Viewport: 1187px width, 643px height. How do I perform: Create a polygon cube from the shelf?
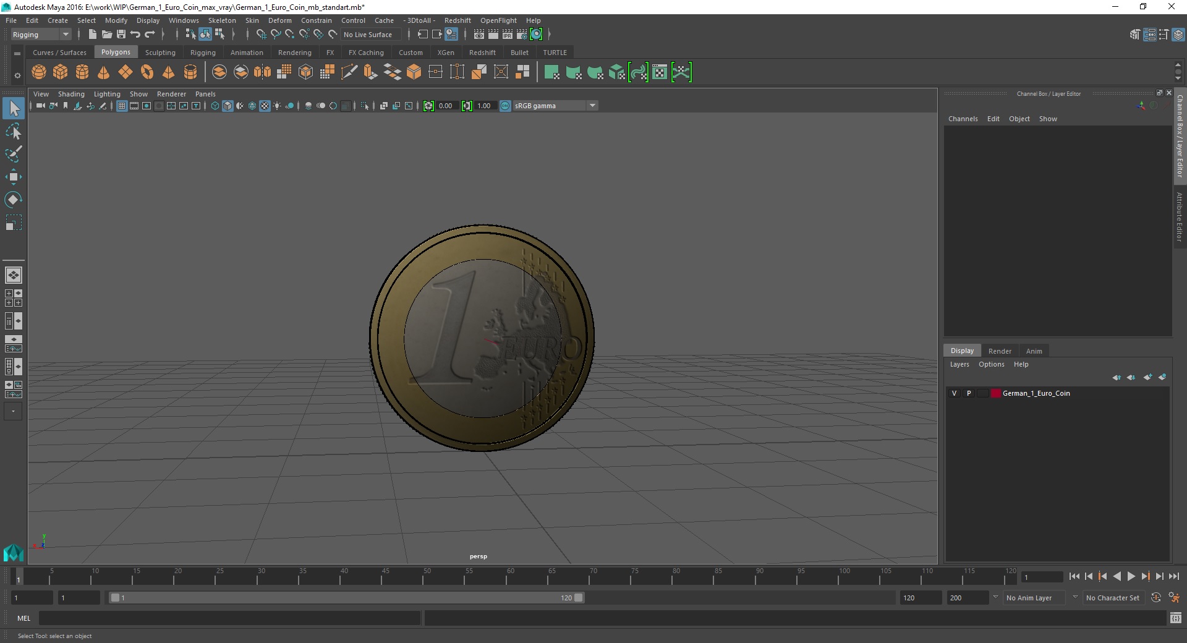point(61,72)
